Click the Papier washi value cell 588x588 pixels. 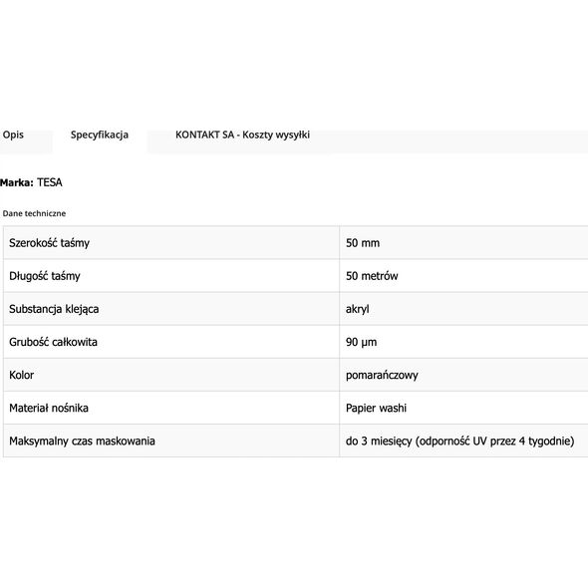click(x=463, y=408)
